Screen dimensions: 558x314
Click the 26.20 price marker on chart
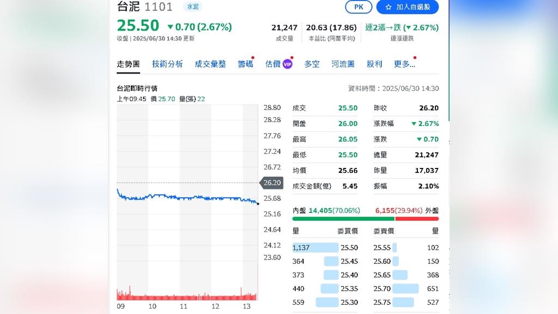271,183
